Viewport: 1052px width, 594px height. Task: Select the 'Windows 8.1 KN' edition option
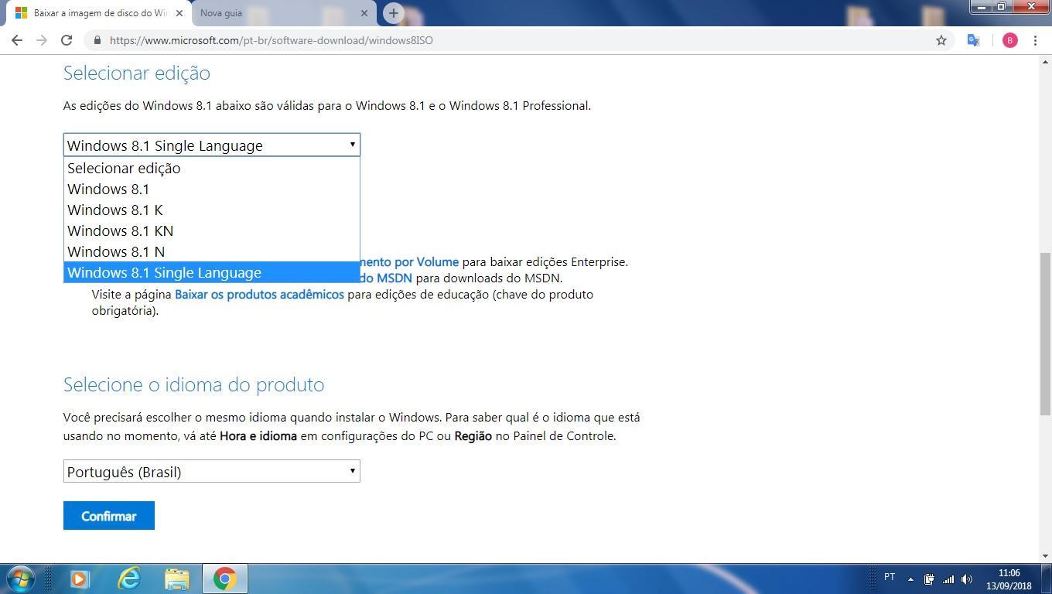[x=211, y=230]
